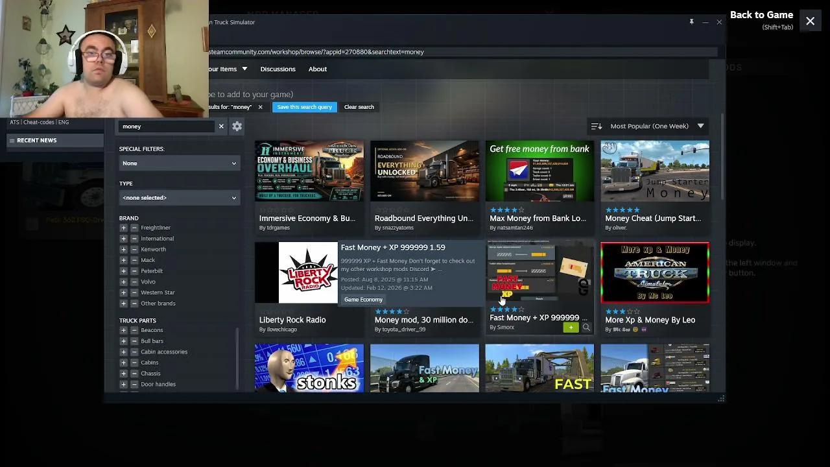Image resolution: width=830 pixels, height=467 pixels.
Task: Include Cabins truck part with plus icon
Action: coord(123,363)
